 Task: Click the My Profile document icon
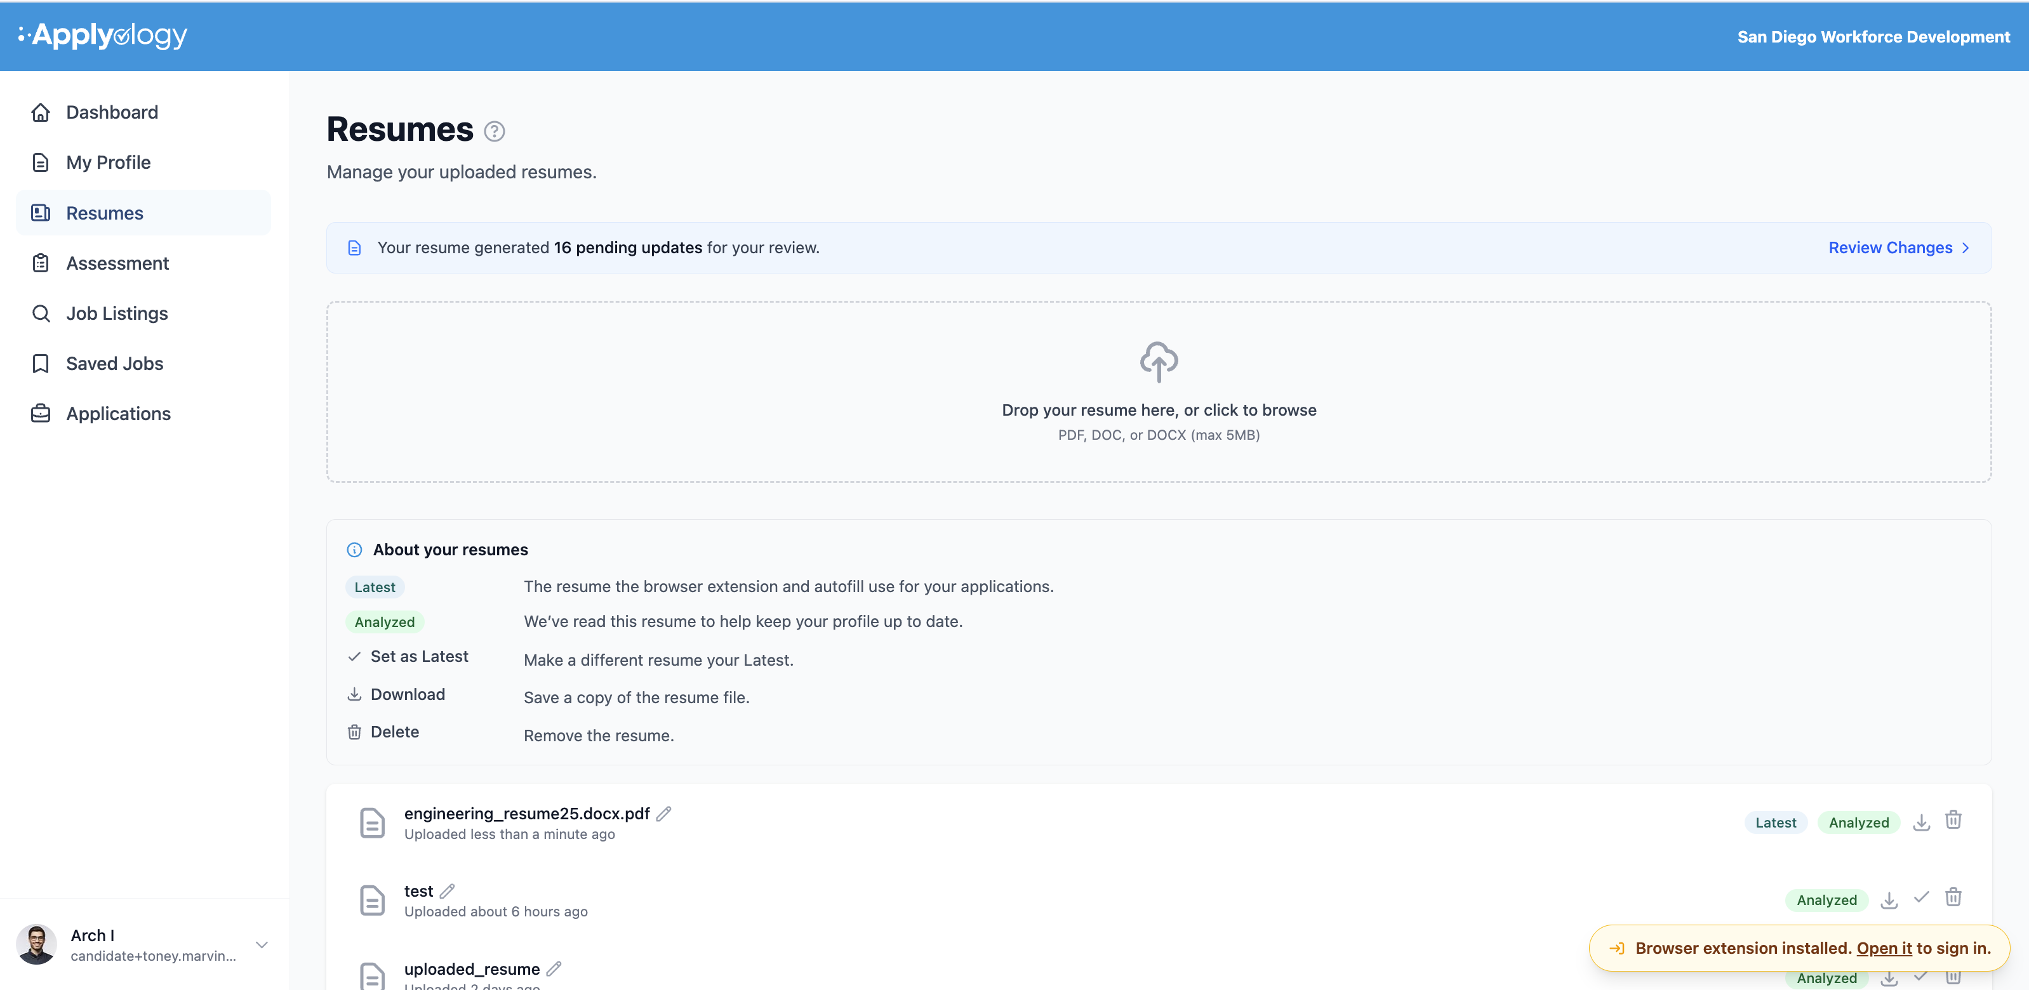41,162
